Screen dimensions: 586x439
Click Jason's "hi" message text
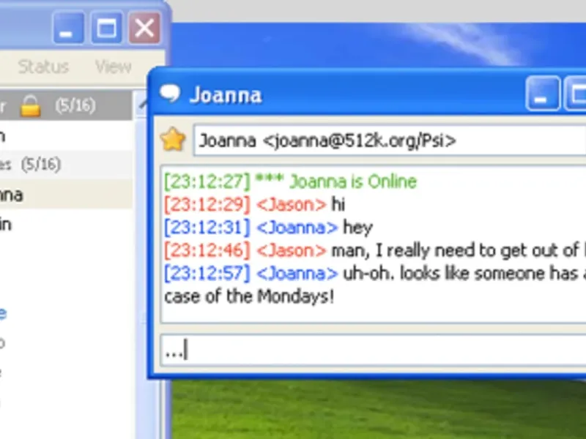338,205
